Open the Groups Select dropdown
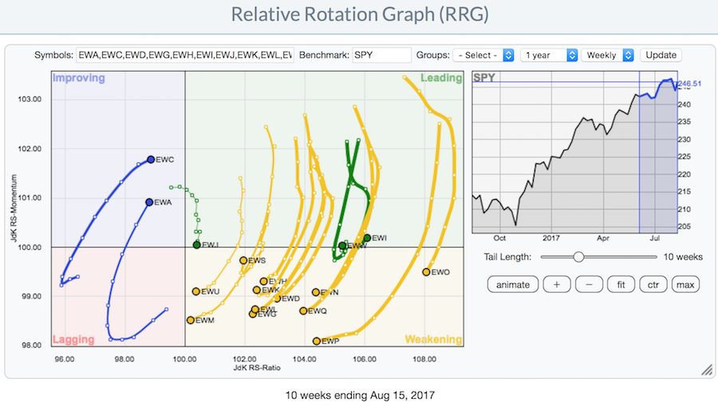 tap(483, 55)
